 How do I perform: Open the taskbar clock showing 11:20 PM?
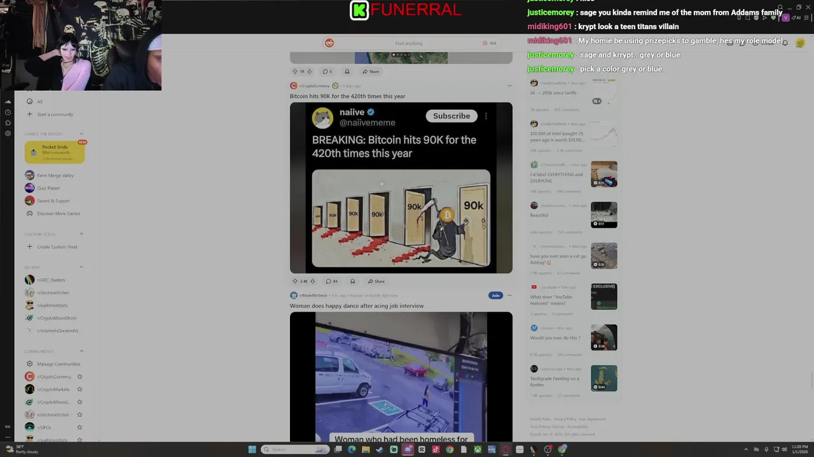799,449
